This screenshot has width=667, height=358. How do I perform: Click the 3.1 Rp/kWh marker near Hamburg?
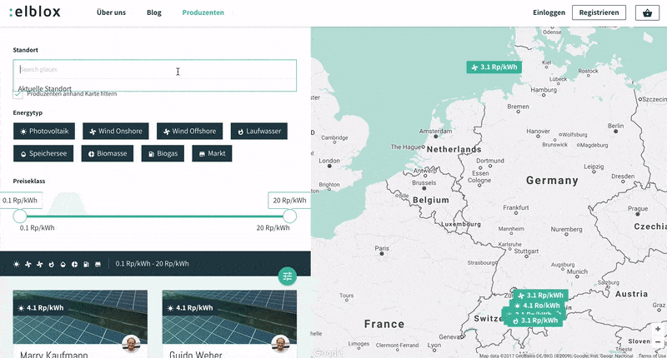tap(494, 67)
